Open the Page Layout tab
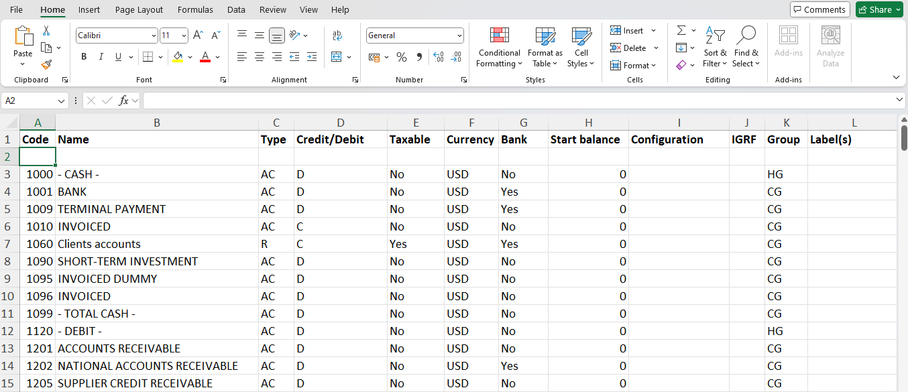The image size is (908, 392). pyautogui.click(x=139, y=9)
